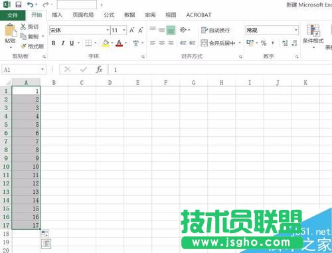Decrease font size with smaller A icon

point(141,30)
